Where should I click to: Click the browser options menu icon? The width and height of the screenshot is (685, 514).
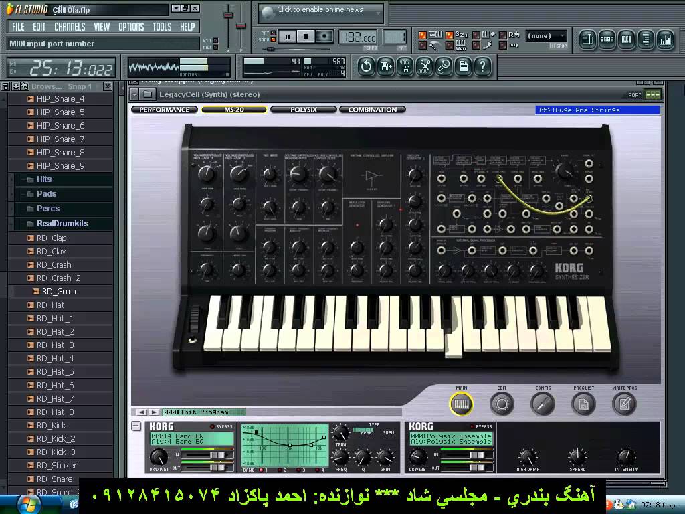coord(5,86)
